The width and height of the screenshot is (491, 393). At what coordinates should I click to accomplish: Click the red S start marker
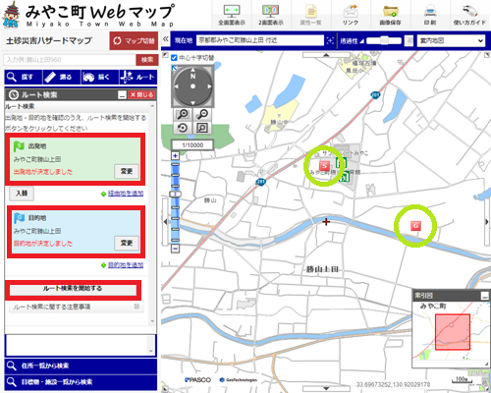click(324, 166)
